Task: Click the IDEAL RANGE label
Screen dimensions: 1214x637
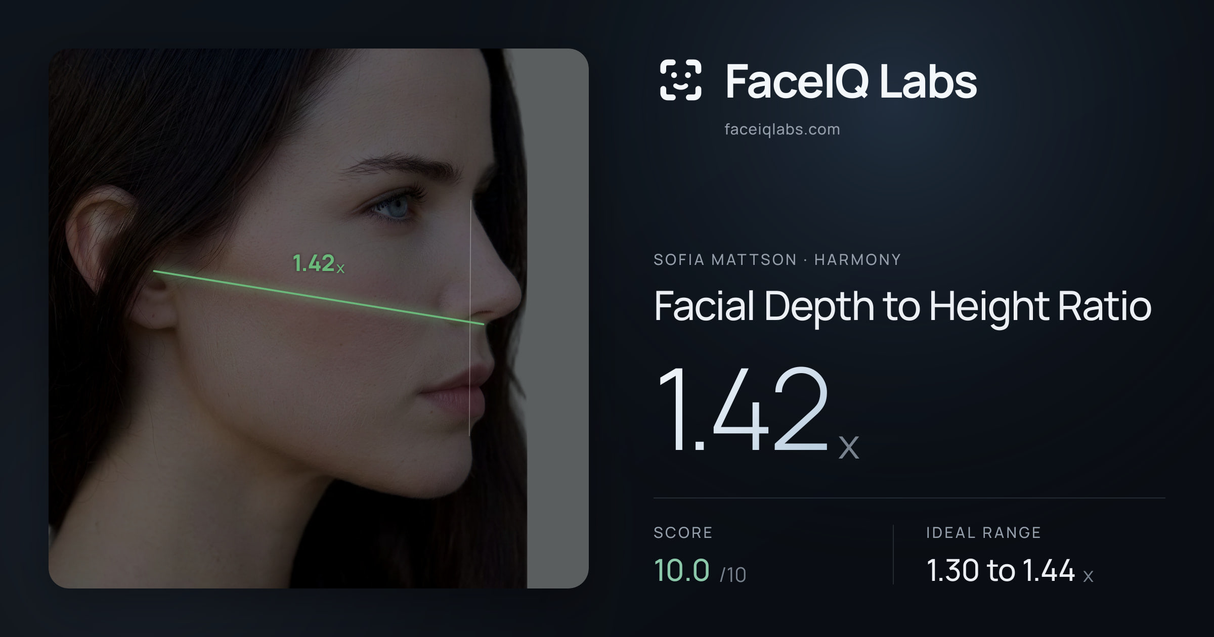Action: point(983,532)
